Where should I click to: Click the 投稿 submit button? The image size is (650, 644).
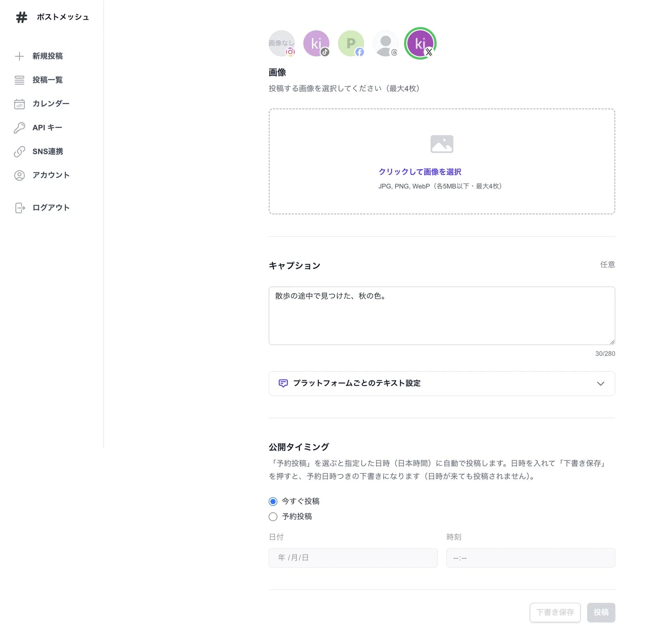[601, 612]
